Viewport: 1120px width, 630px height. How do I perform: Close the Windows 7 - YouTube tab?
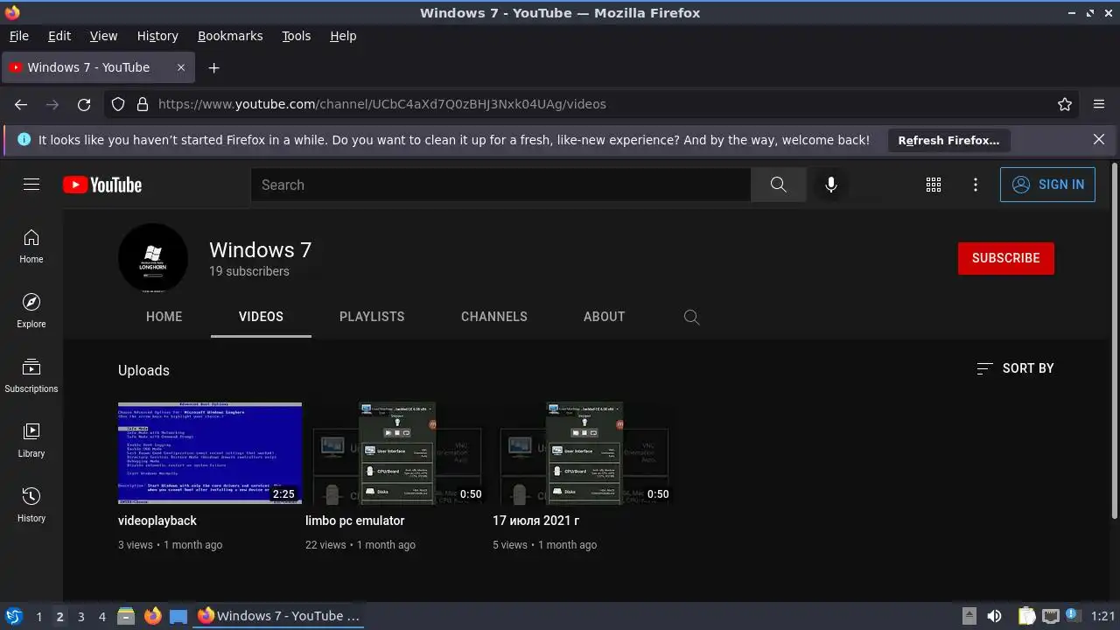coord(181,67)
